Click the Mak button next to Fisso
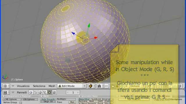Viewport: 186px width, 104px height. click(x=72, y=102)
